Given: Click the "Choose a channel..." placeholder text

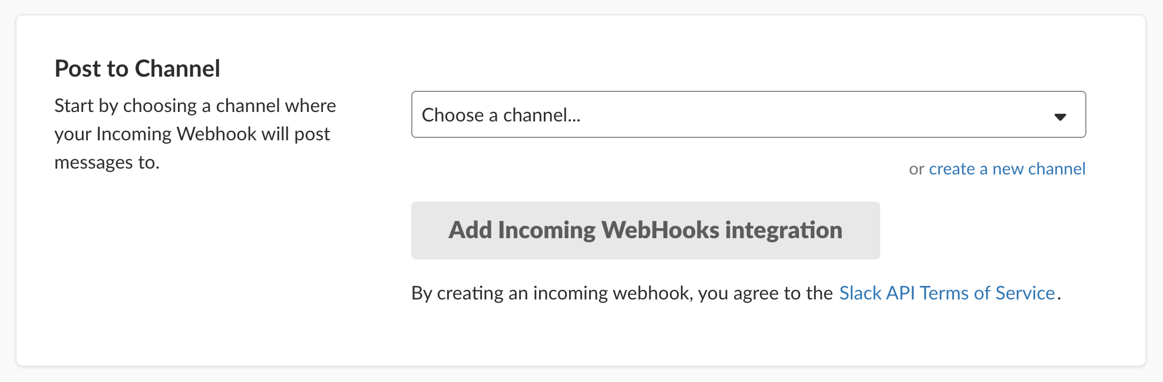Looking at the screenshot, I should click(501, 115).
